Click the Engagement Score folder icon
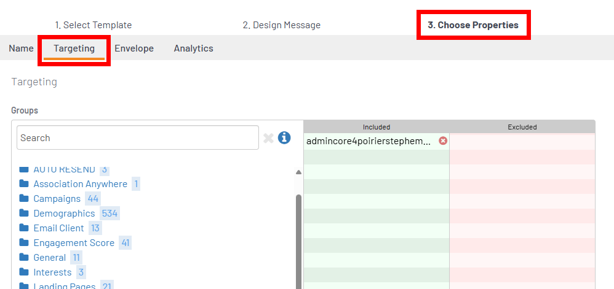Viewport: 614px width, 289px height. [x=24, y=242]
